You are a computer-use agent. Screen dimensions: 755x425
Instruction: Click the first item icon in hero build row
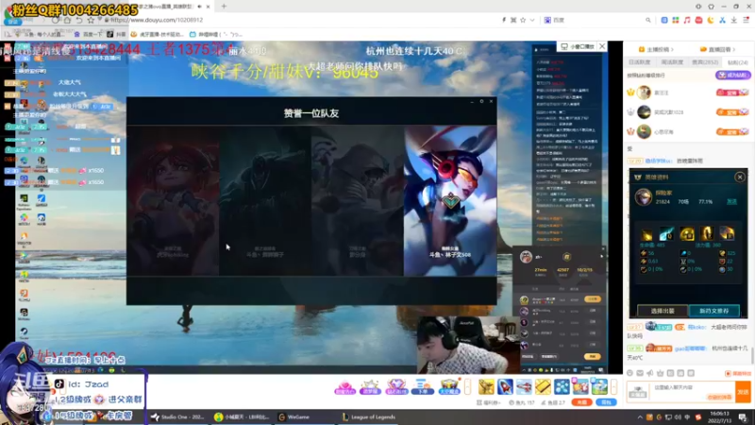(x=646, y=234)
